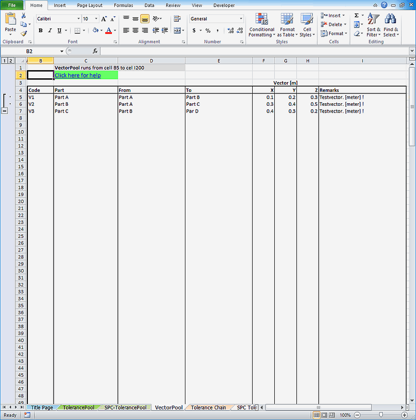Apply cell borders button
Image resolution: width=416 pixels, height=420 pixels.
pos(77,31)
